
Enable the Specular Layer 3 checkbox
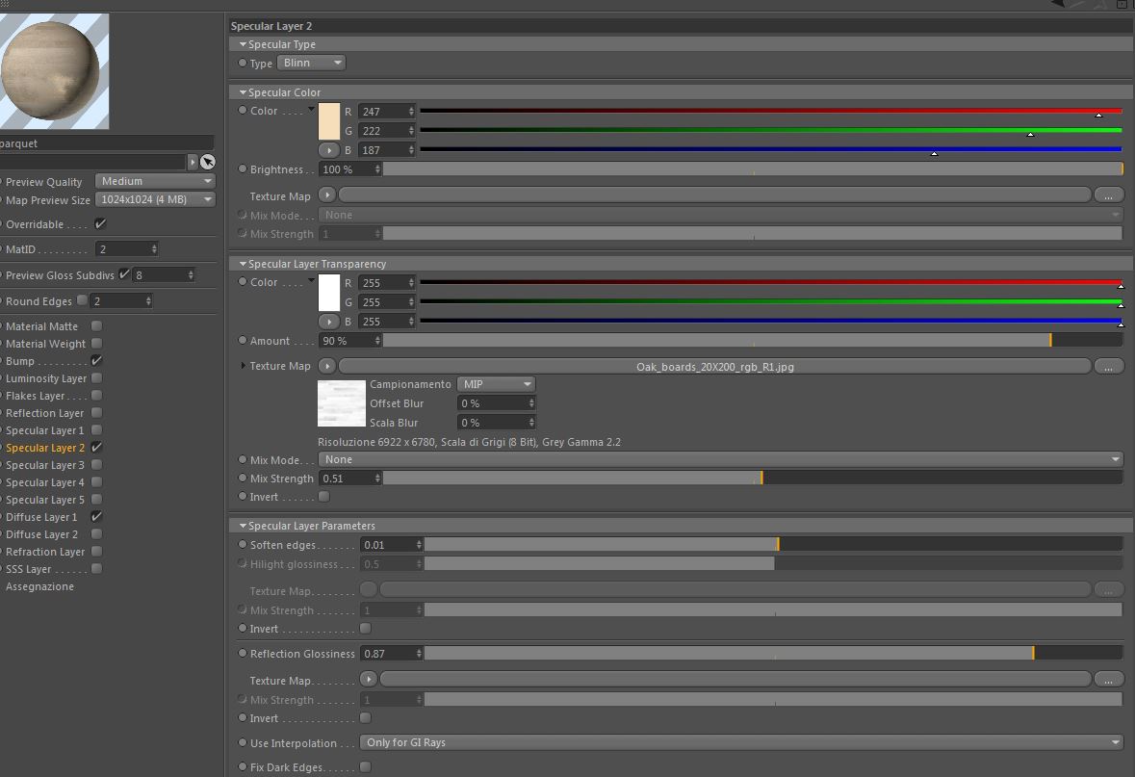96,465
